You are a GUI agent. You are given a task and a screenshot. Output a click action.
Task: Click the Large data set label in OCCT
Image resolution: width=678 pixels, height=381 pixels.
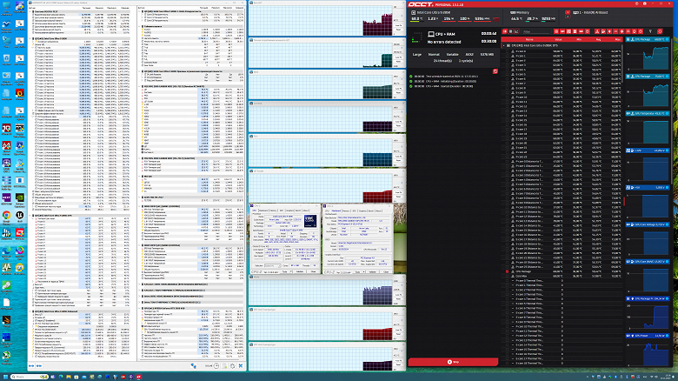(x=417, y=55)
